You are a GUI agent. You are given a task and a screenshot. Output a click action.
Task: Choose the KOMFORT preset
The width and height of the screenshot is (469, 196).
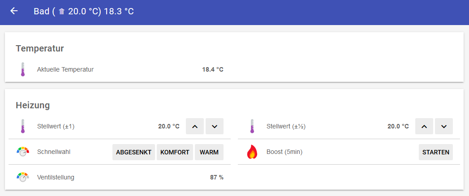[x=175, y=152]
